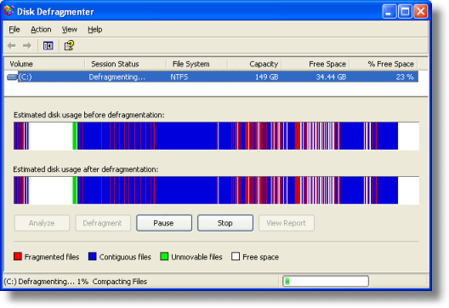Click the red Fragmented files legend swatch
Screen dimensions: 449x308
pos(18,256)
